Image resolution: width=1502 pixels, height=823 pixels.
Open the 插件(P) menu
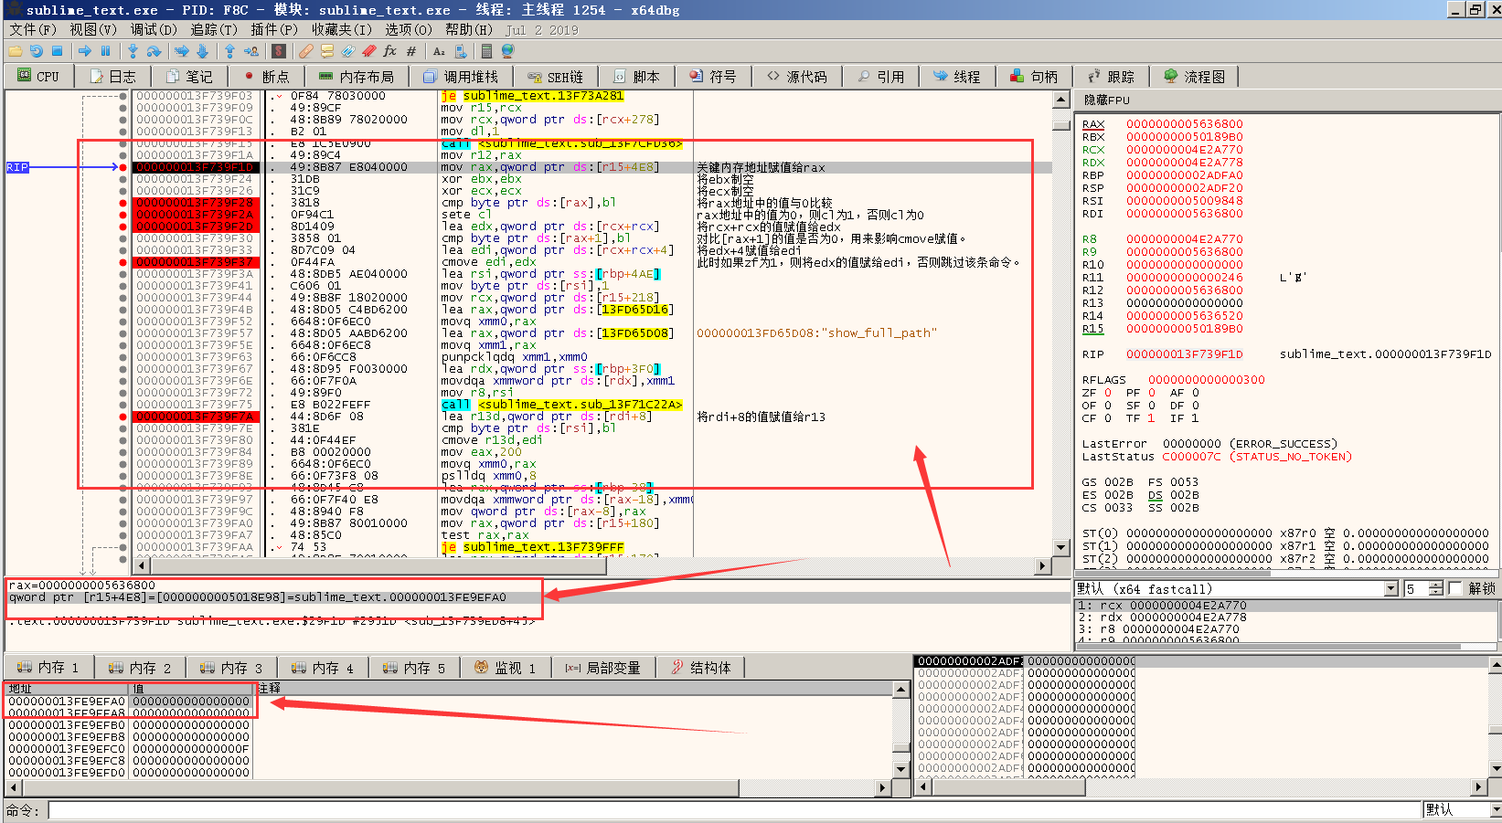coord(274,29)
